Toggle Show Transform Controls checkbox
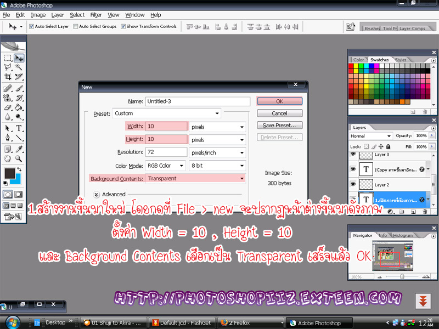The height and width of the screenshot is (329, 439). click(123, 26)
